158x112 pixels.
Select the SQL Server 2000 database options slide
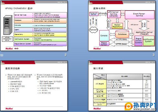click(x=34, y=86)
